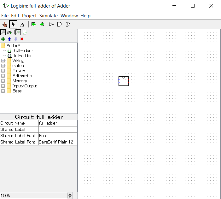Toggle the simulation tree view
Image resolution: width=221 pixels, height=199 pixels.
tap(9, 32)
